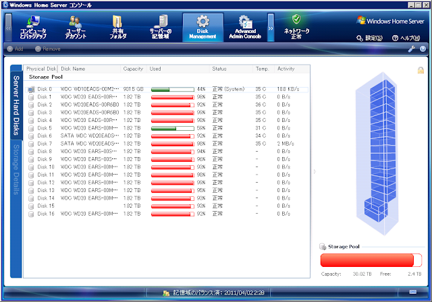Click the Disk 13 drive icon
This screenshot has width=432, height=302.
point(31,191)
